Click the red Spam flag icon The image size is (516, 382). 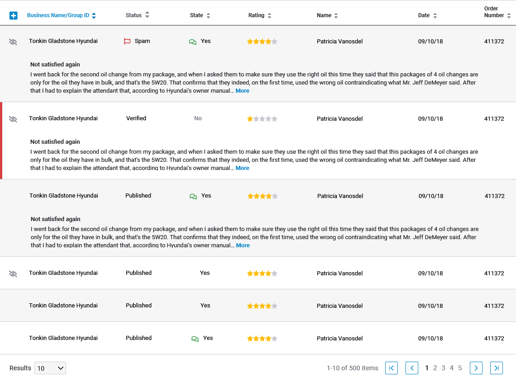(127, 42)
